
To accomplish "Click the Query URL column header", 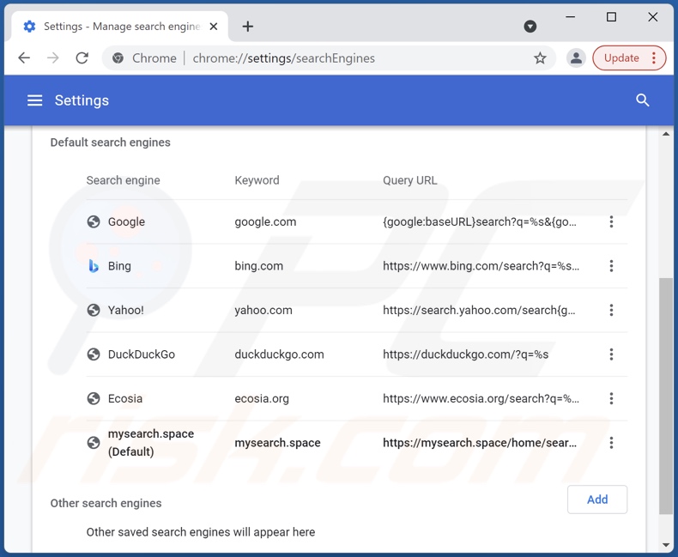I will [x=410, y=180].
